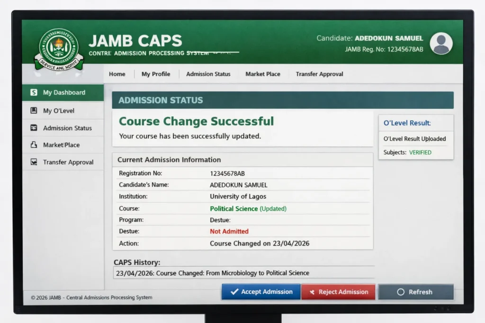
Task: Click the circular icon on the Refresh button
Action: [400, 292]
